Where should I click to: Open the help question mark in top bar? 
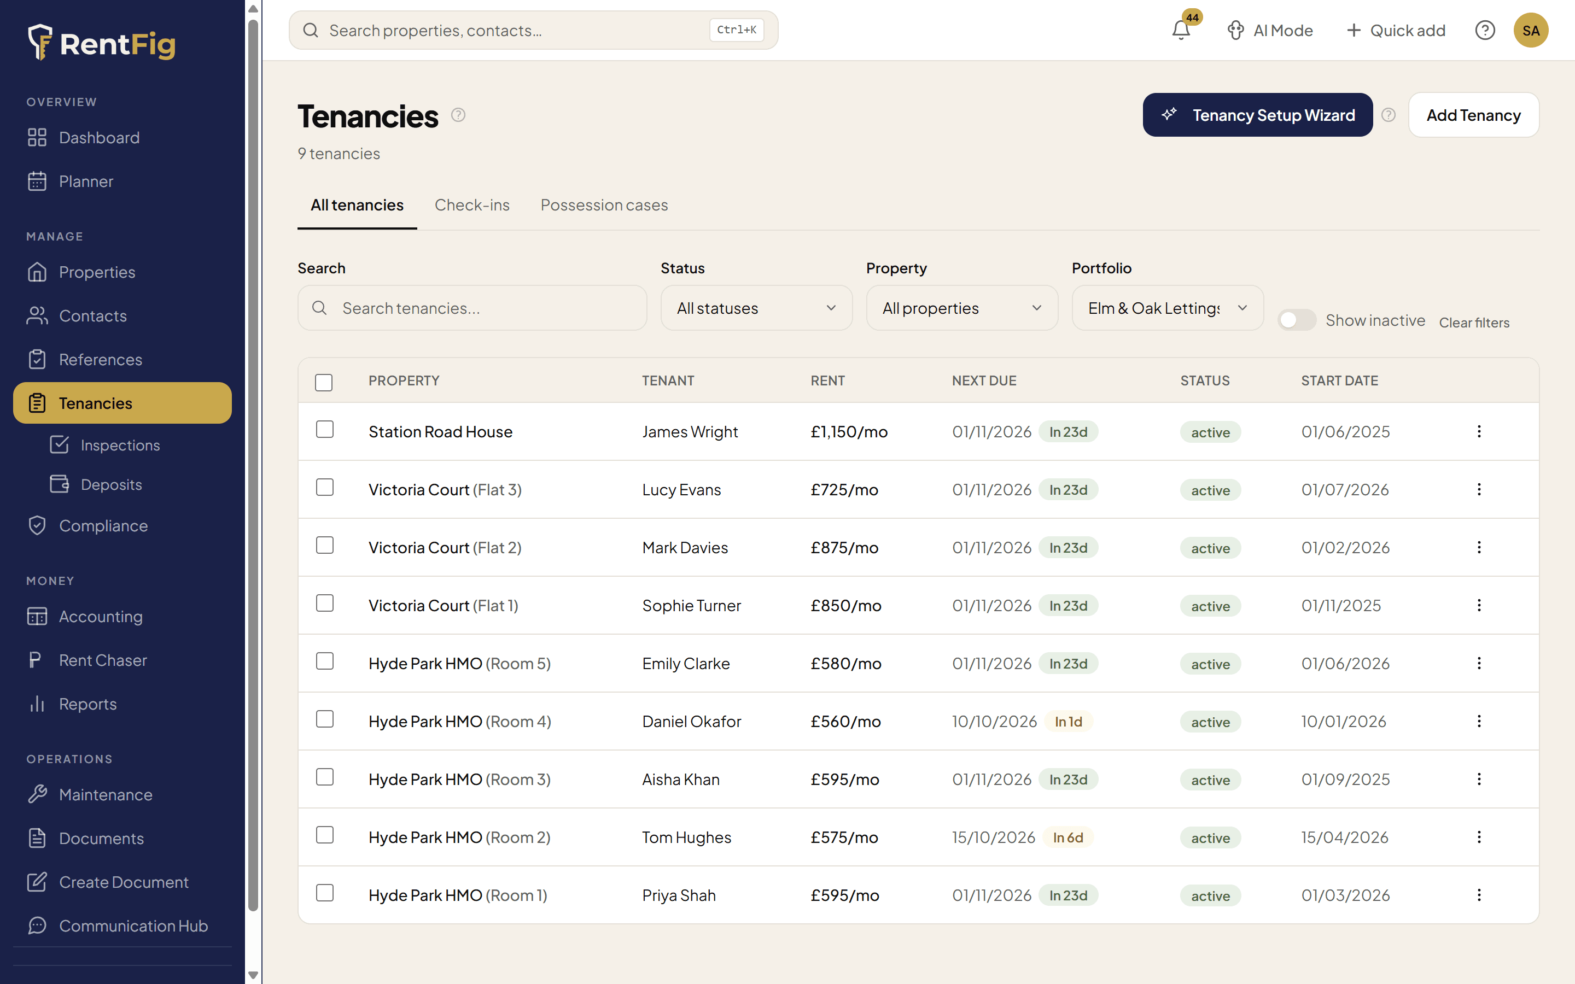click(x=1485, y=30)
